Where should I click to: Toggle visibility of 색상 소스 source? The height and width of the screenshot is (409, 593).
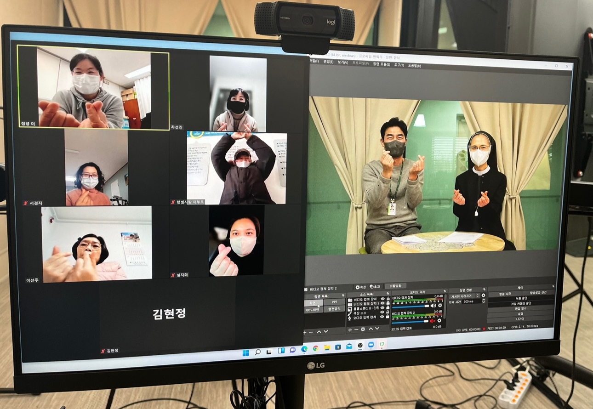382,312
